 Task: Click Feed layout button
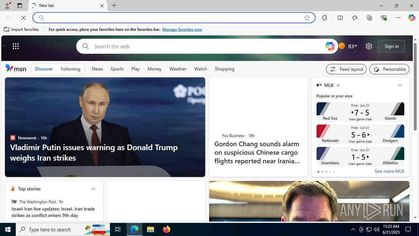pos(346,69)
